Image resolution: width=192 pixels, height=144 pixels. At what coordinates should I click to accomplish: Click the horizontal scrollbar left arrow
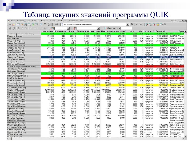click(8, 139)
